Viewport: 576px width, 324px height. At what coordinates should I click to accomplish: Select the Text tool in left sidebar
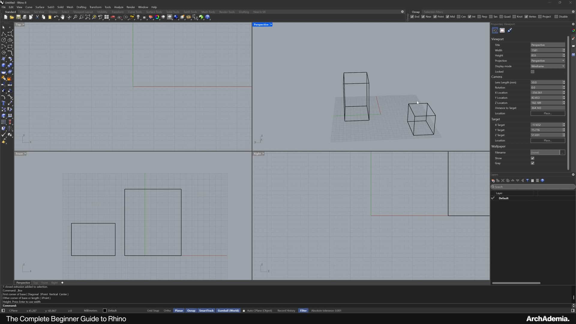tap(4, 103)
